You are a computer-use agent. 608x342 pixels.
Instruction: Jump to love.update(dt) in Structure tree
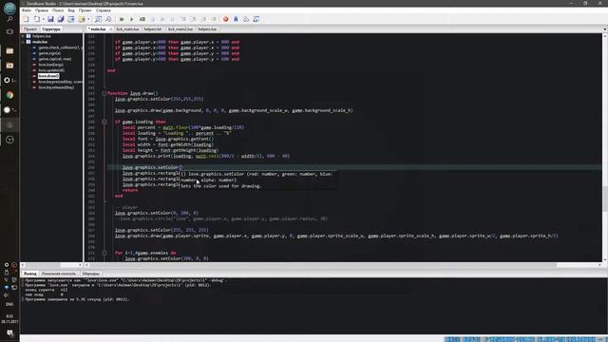coord(51,70)
